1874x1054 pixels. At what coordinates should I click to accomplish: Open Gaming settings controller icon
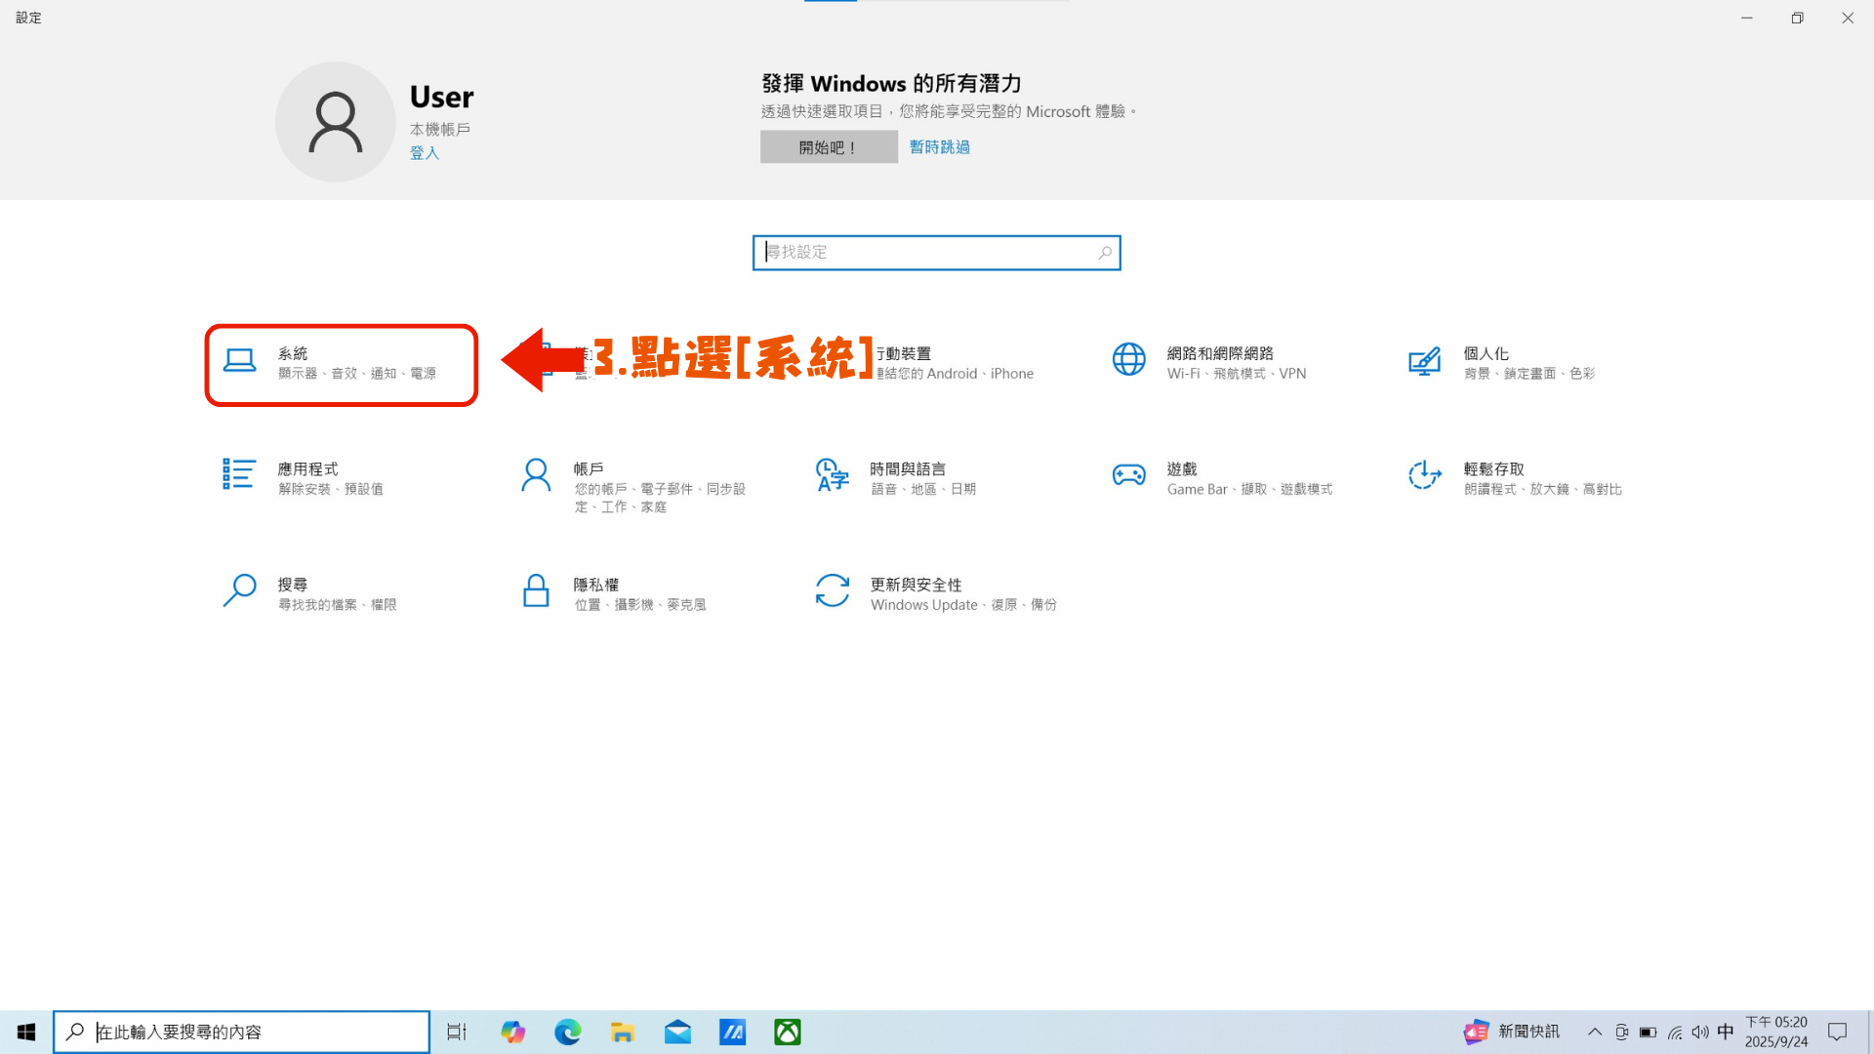click(1129, 475)
